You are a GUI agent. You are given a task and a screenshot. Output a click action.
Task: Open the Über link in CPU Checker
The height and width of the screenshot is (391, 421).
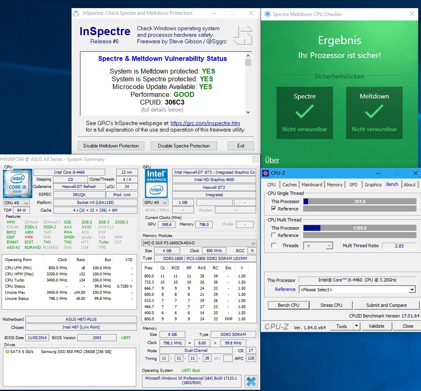(x=272, y=160)
